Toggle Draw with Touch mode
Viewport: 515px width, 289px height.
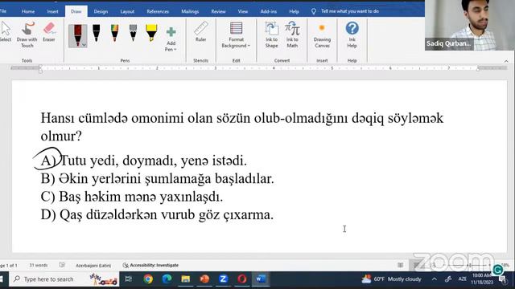(x=27, y=35)
